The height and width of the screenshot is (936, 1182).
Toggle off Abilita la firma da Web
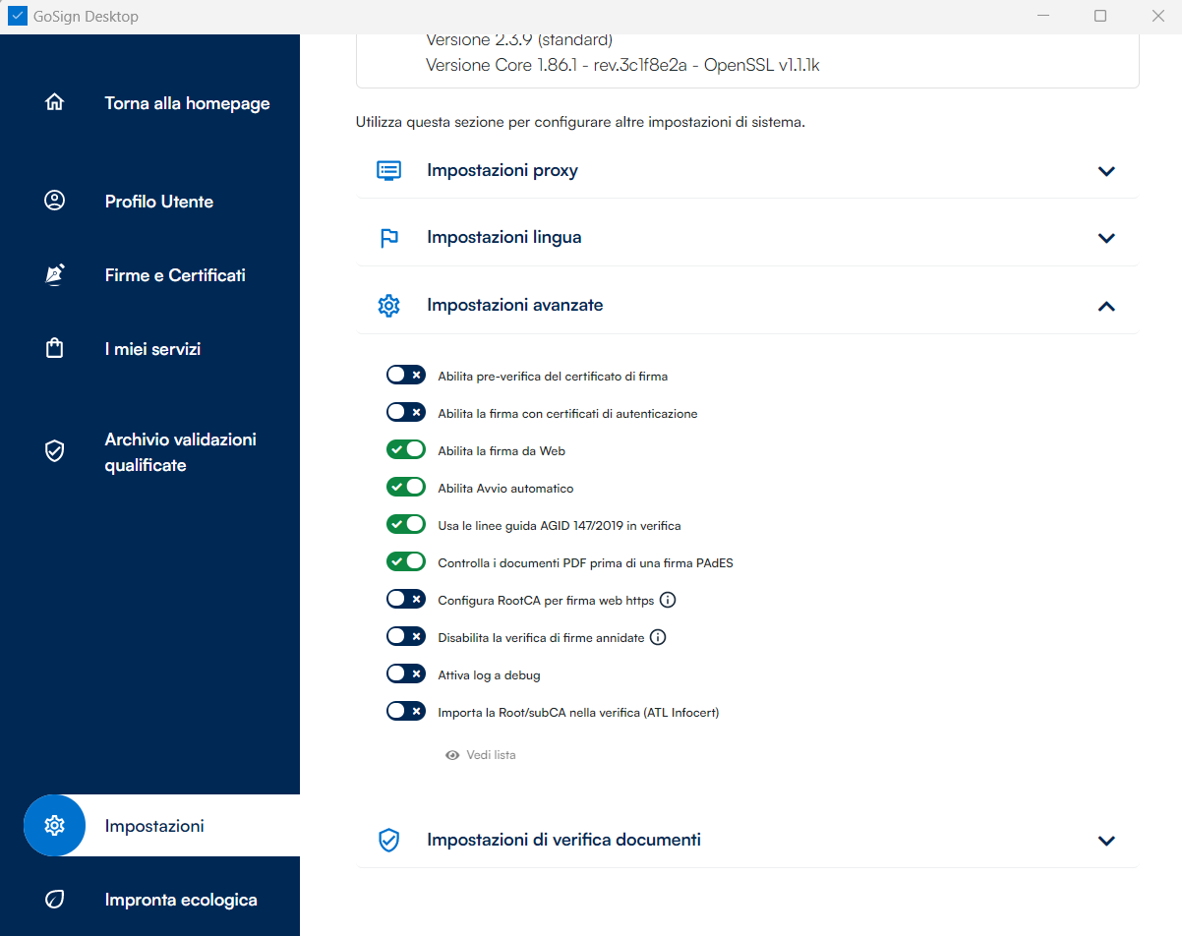[405, 450]
